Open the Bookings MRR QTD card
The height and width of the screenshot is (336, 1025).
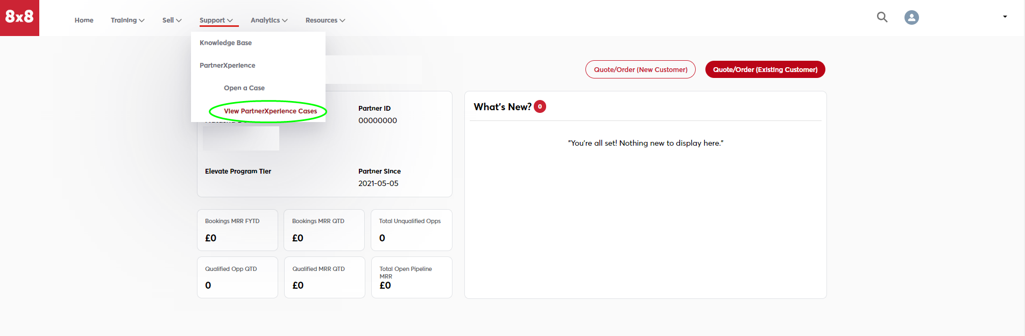coord(324,230)
